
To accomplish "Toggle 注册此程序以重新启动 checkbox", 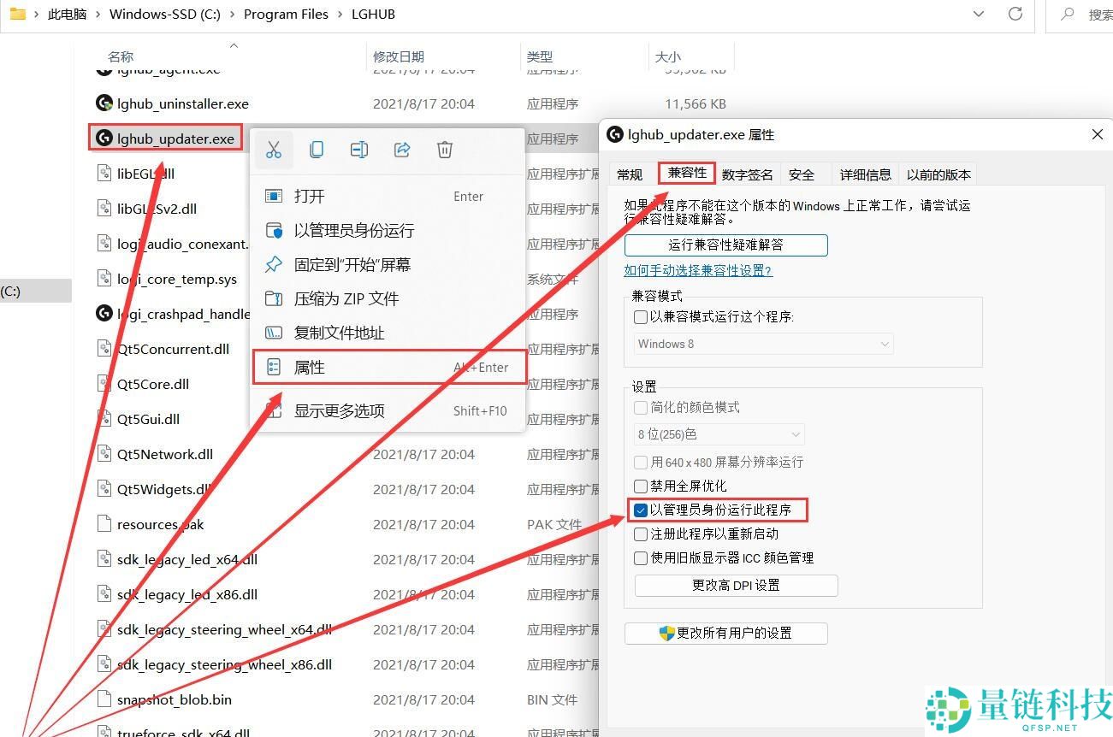I will coord(640,534).
